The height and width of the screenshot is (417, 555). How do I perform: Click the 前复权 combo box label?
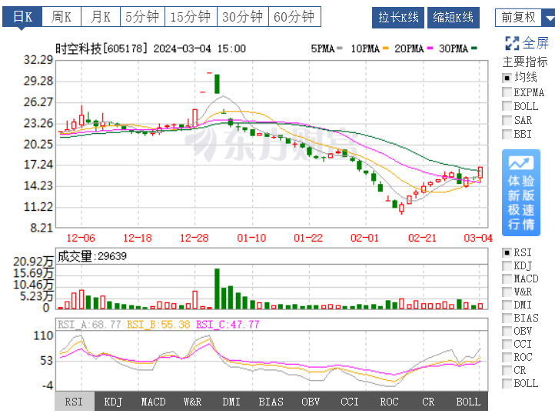point(518,18)
